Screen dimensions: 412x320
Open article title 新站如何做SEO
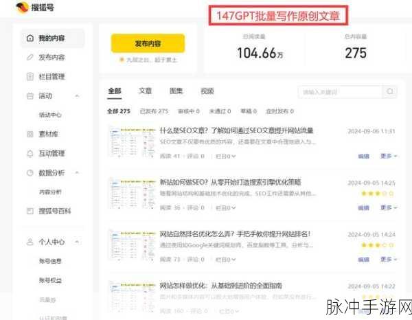click(230, 182)
